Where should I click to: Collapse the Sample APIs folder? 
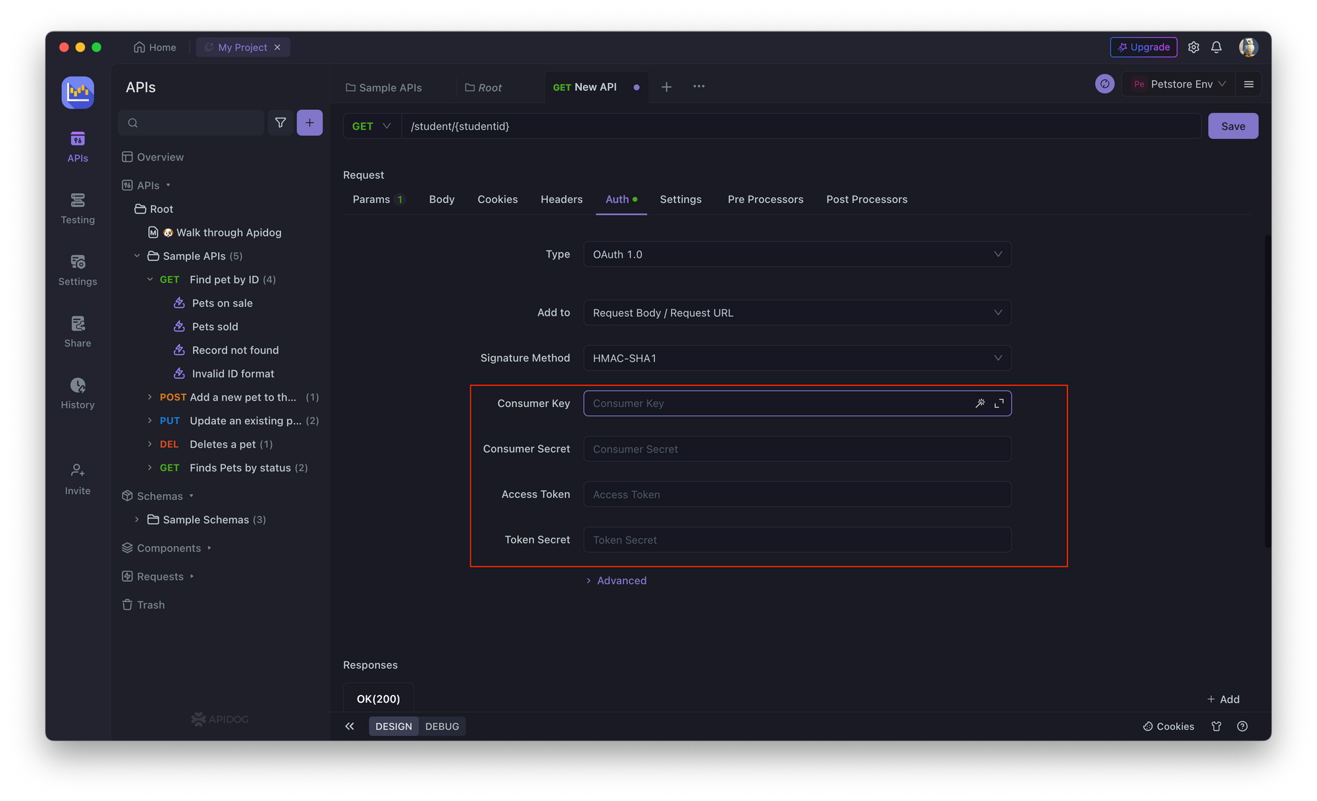tap(137, 256)
